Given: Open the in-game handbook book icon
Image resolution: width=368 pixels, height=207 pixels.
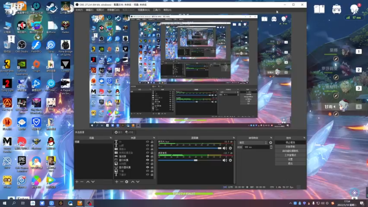Looking at the screenshot, I should click(x=319, y=9).
